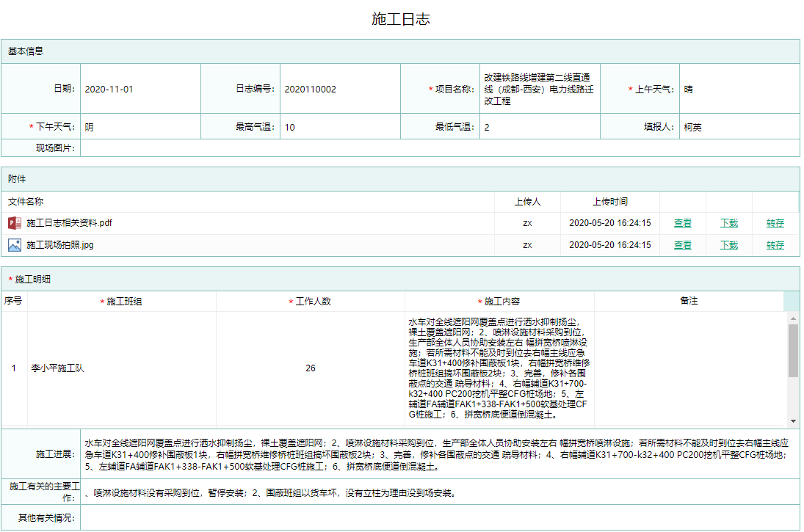Screen dimensions: 804x532
Task: Download the 施工日志相关资料.pdf attachment
Action: tap(729, 224)
